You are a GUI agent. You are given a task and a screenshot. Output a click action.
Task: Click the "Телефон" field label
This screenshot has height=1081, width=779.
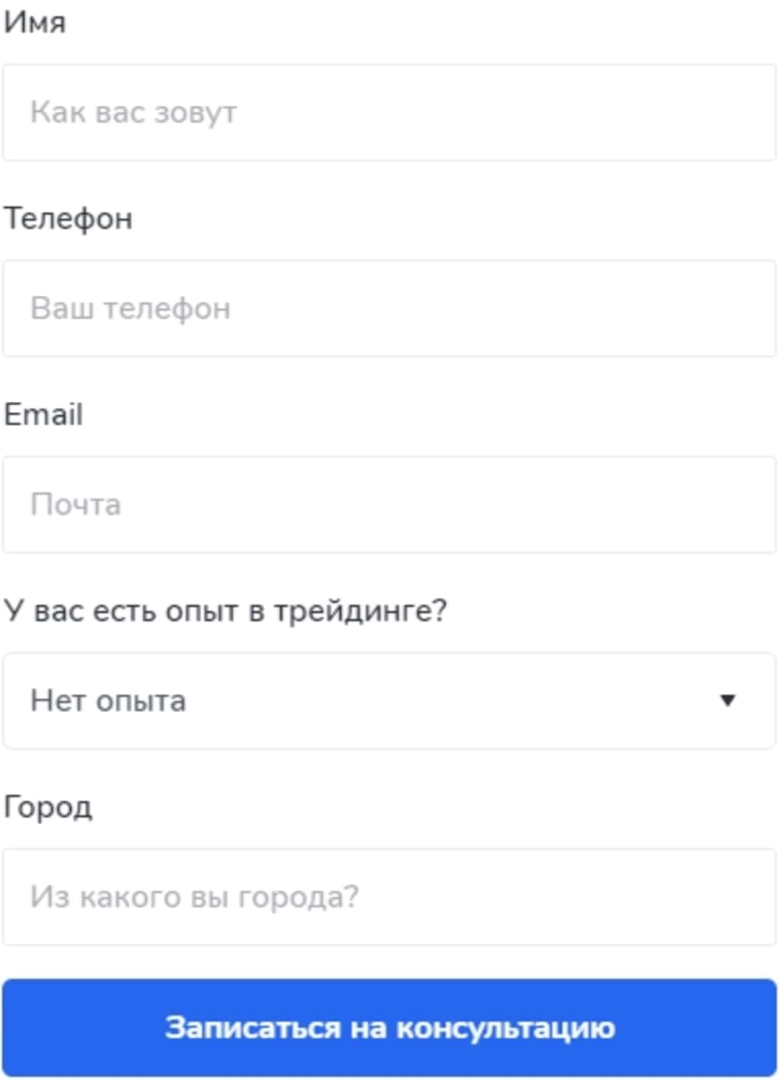coord(69,219)
